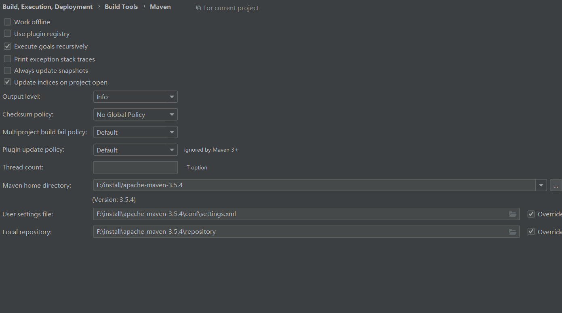562x313 pixels.
Task: Open the Plugin update policy dropdown
Action: pos(135,150)
